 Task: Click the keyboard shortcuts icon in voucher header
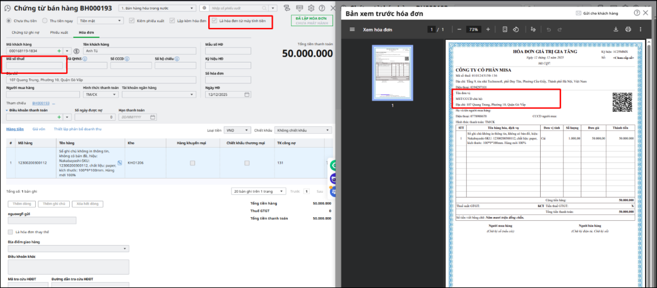coord(300,8)
